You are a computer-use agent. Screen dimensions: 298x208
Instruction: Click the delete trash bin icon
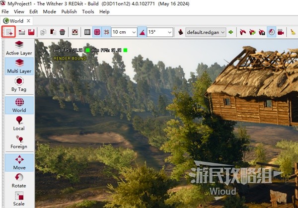click(x=62, y=32)
